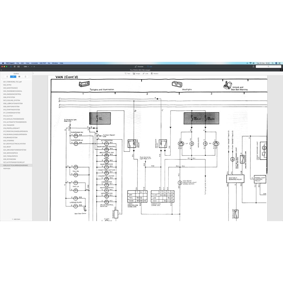Switch sidebar to Outline list view
The image size is (283, 283).
tap(13, 77)
